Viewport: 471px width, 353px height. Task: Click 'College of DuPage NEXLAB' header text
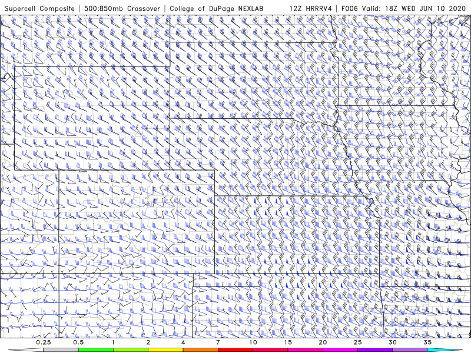point(216,8)
